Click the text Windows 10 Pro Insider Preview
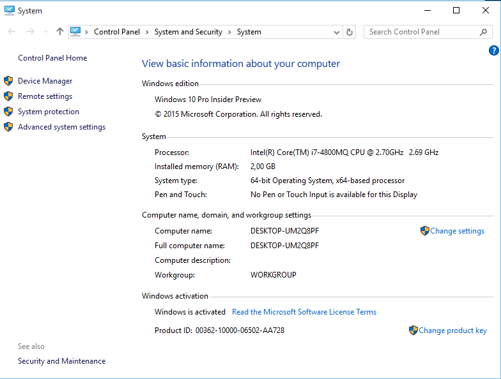501x379 pixels. (208, 100)
